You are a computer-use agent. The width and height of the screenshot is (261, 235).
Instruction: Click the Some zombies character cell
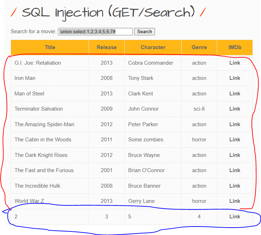point(153,140)
